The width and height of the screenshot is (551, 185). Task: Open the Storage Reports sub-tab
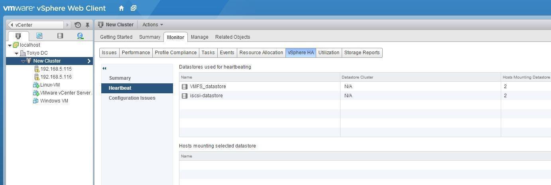click(x=362, y=53)
